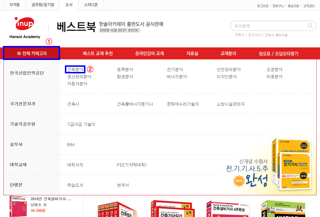Open 건축사 under 국가전문자격
Viewport: 320px width, 217px height.
click(73, 104)
